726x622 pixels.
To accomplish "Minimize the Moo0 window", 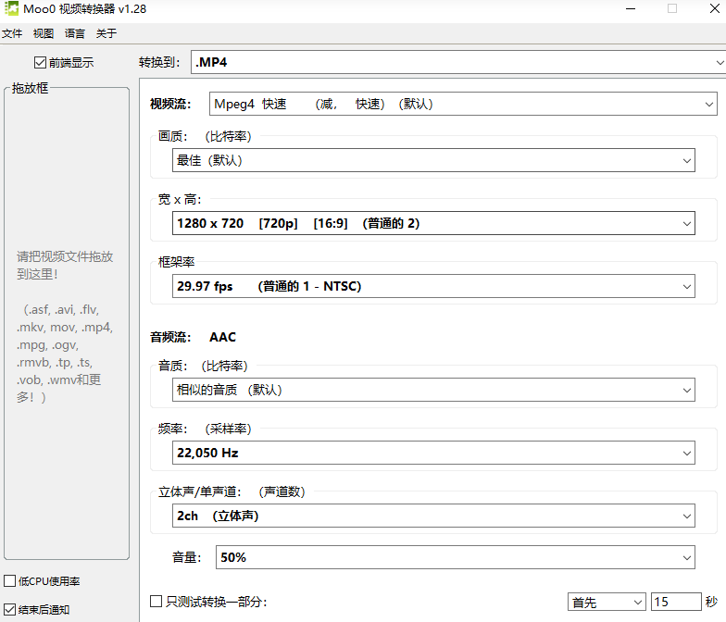I will [631, 9].
